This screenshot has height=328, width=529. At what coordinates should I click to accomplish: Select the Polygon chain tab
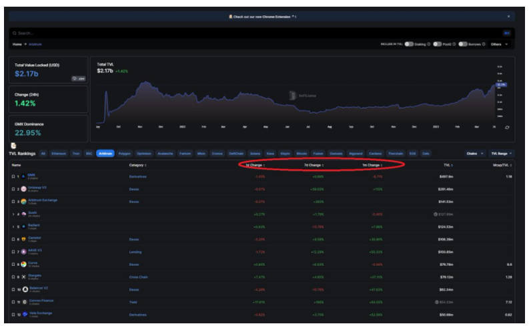click(x=125, y=154)
